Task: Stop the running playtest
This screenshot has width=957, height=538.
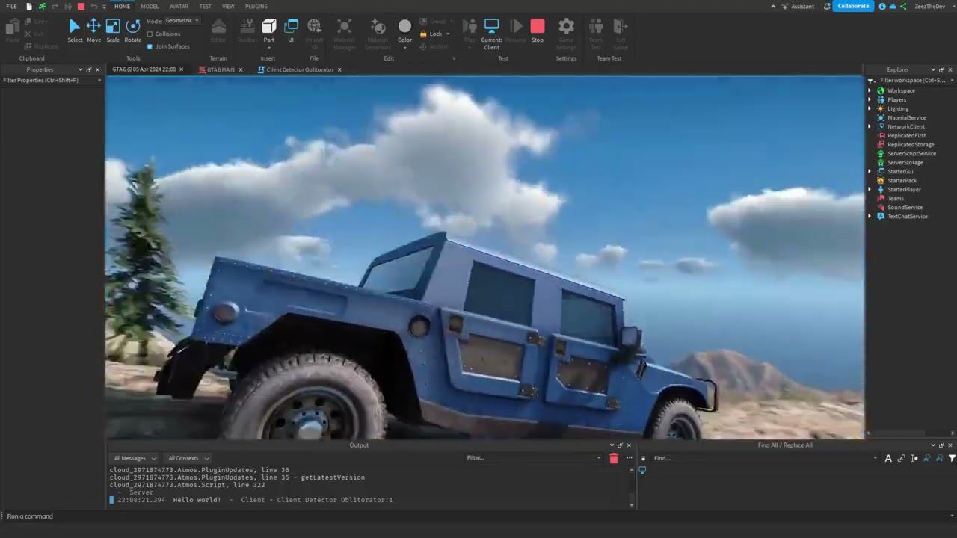Action: click(x=538, y=31)
